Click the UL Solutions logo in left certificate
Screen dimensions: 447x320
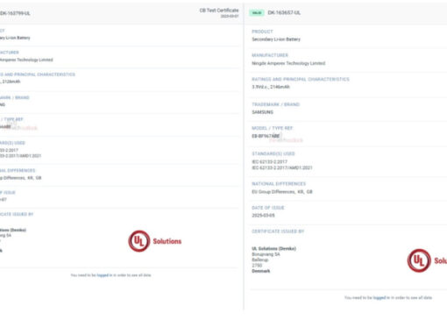pos(155,241)
